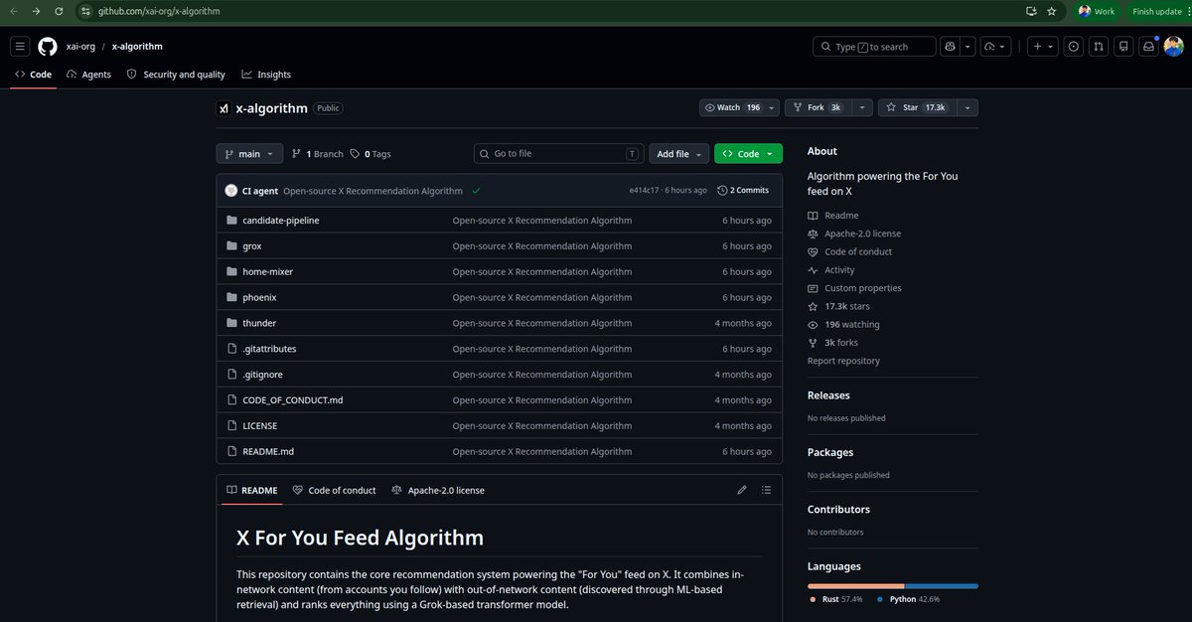Click xai-org organization breadcrumb link
Viewport: 1192px width, 622px height.
[x=80, y=47]
